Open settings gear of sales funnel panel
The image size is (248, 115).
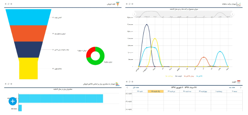(11, 4)
